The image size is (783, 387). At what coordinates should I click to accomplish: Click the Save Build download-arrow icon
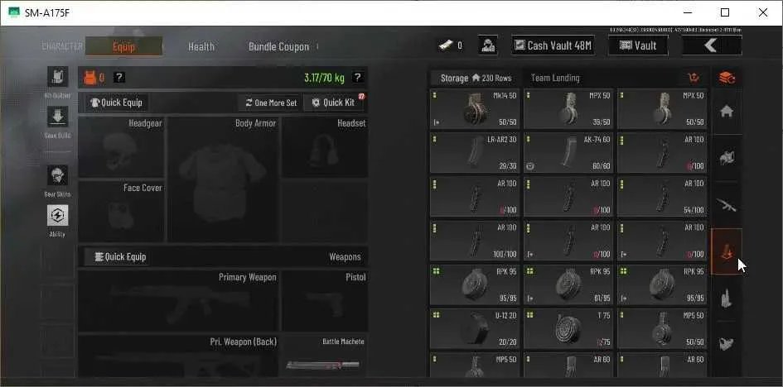tap(57, 116)
